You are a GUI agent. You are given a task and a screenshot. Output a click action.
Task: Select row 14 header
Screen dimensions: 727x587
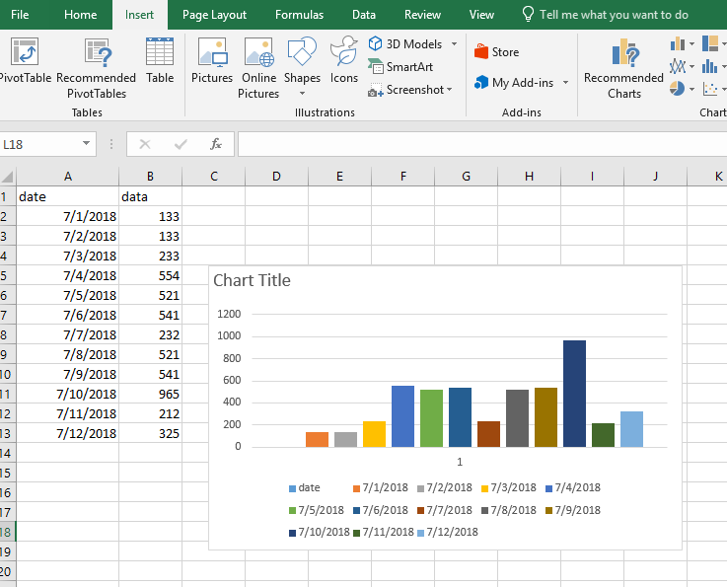point(6,453)
